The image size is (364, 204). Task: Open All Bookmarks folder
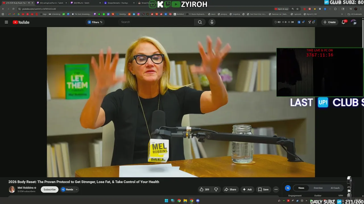point(355,14)
